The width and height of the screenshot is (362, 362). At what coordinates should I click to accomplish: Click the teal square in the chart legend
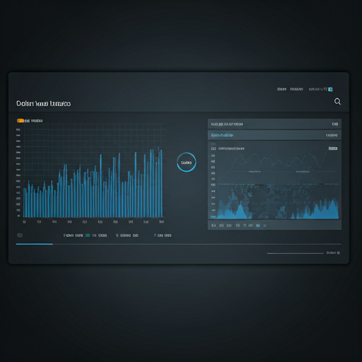coord(88,235)
